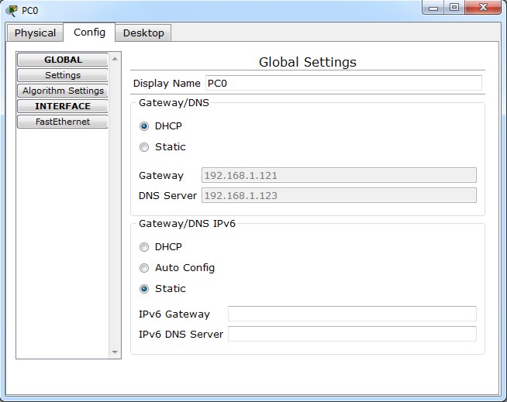
Task: Select Static radio under Gateway/DNS
Action: tap(144, 147)
